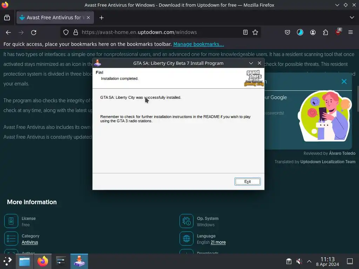Minimize the GTA SA installer dialog

(251, 63)
